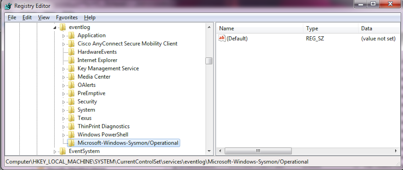Open the View menu
Viewport: 403px width, 170px height.
coord(44,17)
